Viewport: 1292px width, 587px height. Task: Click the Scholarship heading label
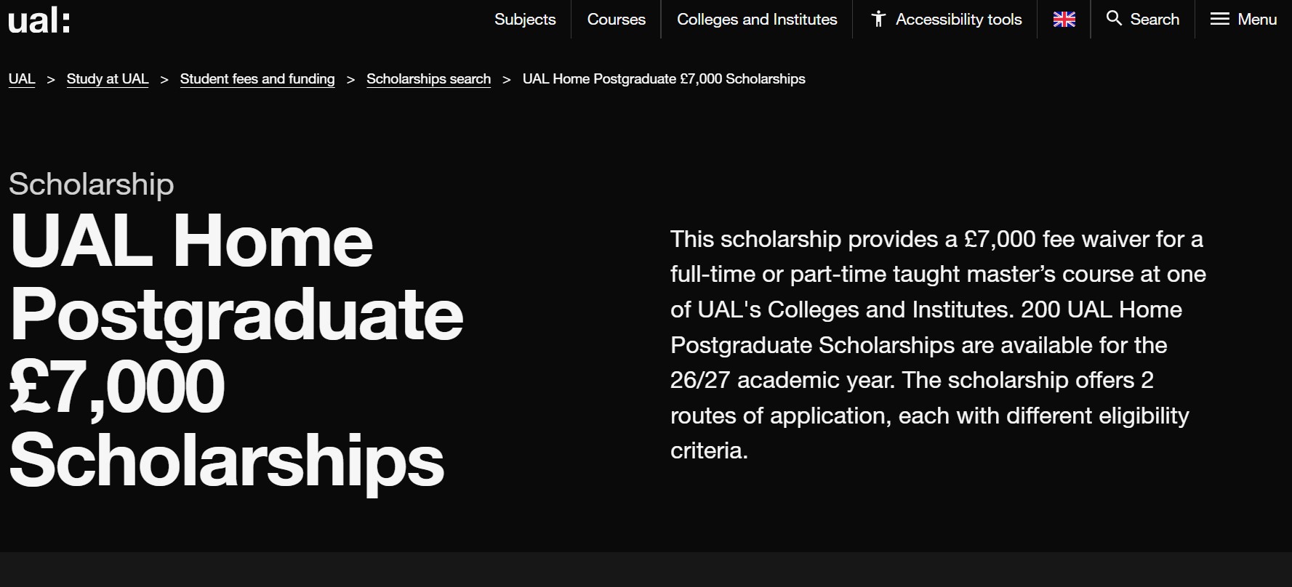pyautogui.click(x=90, y=185)
